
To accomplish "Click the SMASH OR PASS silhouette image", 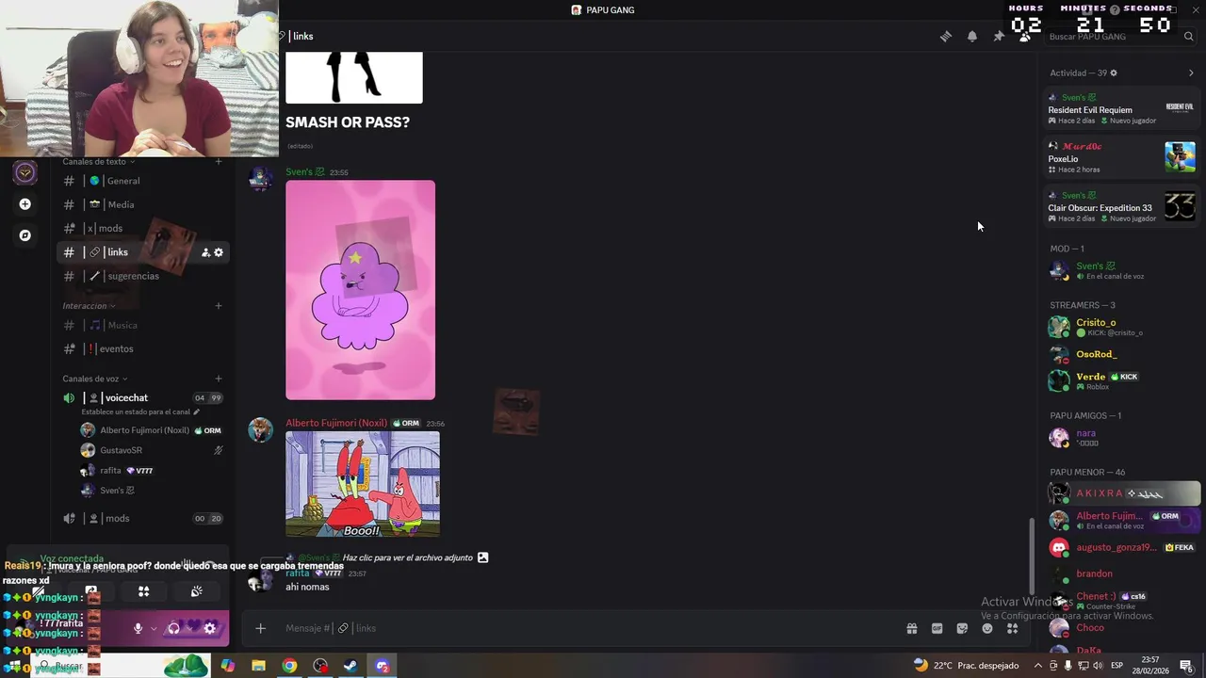I will click(x=354, y=77).
